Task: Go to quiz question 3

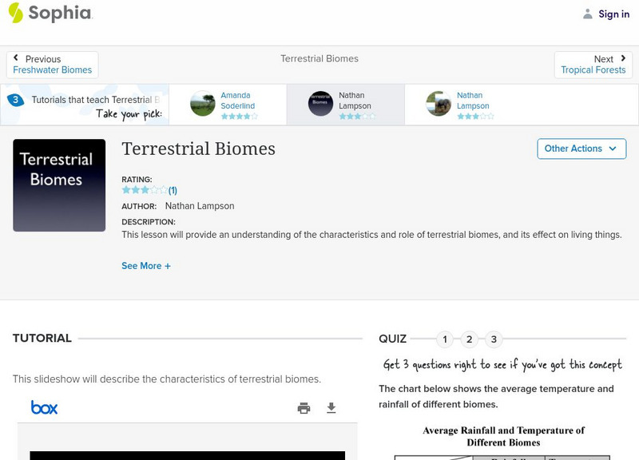Action: coord(494,339)
